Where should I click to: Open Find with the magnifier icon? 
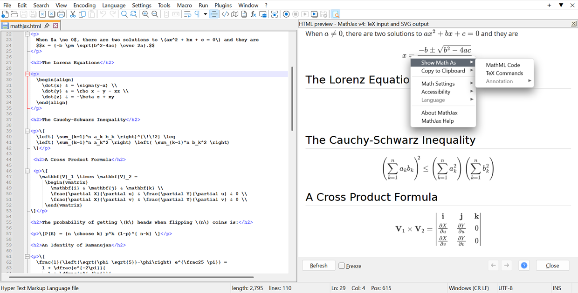(x=124, y=14)
